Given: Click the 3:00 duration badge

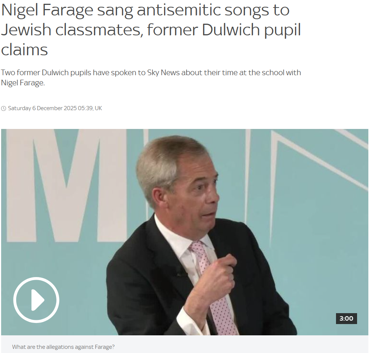Looking at the screenshot, I should pos(346,318).
